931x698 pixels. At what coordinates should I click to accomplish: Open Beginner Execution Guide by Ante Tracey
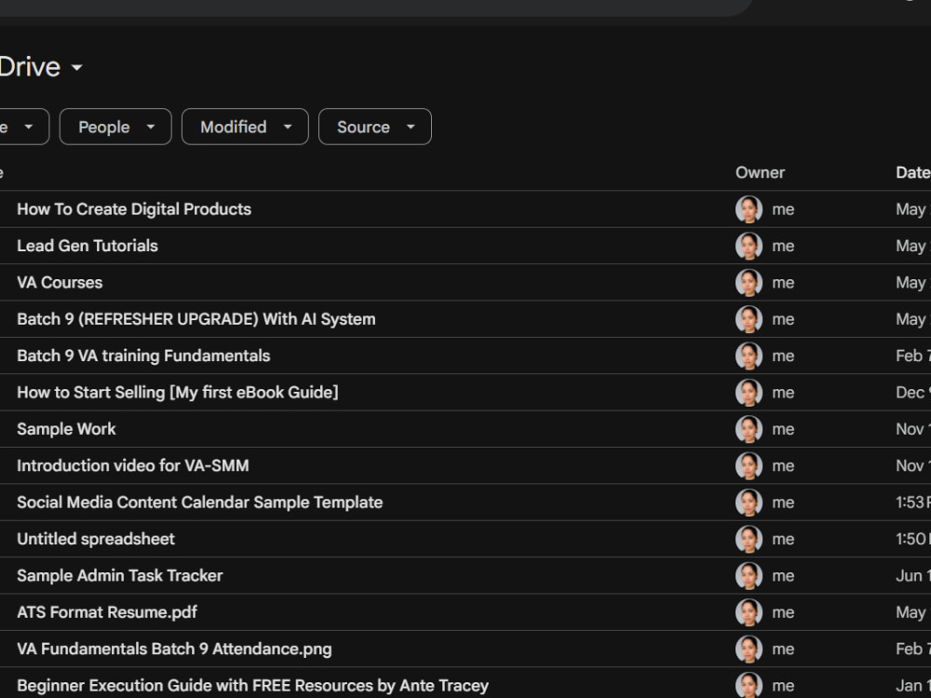pyautogui.click(x=253, y=686)
